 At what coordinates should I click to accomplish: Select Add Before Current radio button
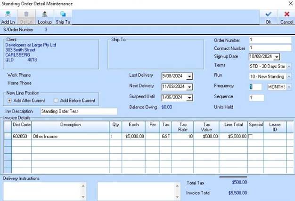[56, 100]
